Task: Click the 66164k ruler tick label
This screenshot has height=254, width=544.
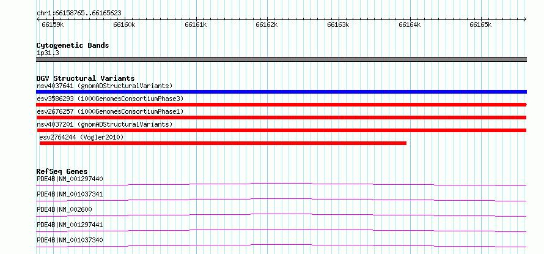Action: point(410,24)
